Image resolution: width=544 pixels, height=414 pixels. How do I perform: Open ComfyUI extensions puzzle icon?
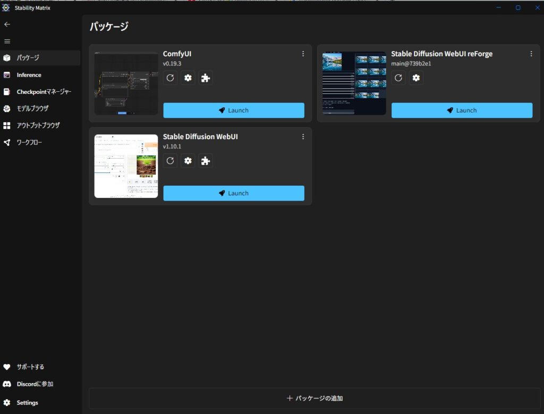pyautogui.click(x=206, y=78)
